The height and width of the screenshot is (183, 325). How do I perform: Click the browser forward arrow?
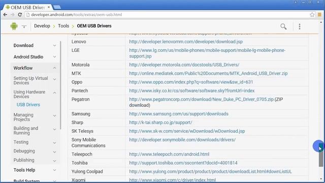(x=12, y=15)
